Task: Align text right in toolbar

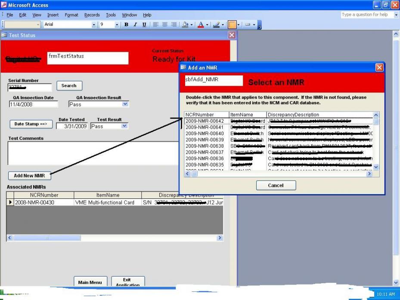Action: 174,25
